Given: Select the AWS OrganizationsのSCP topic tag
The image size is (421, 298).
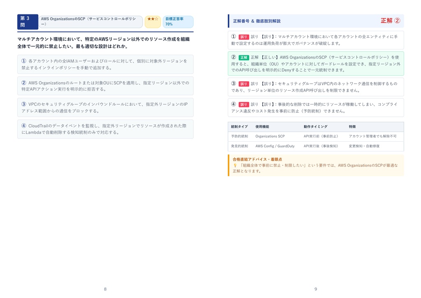Looking at the screenshot, I should (x=90, y=22).
